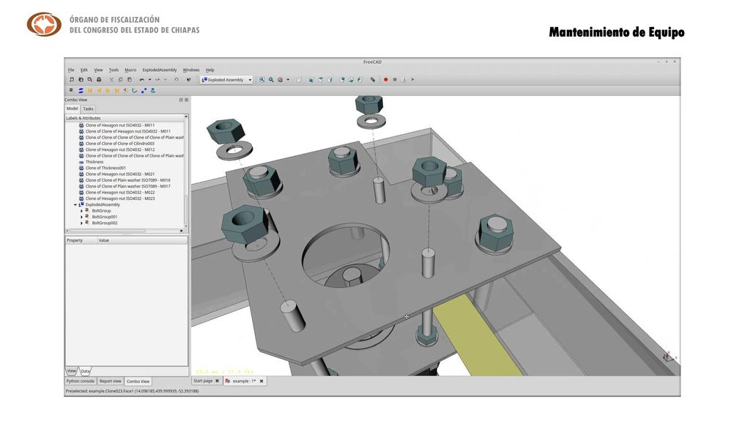Click the Measure distance ruler icon
The width and height of the screenshot is (750, 422).
point(373,79)
